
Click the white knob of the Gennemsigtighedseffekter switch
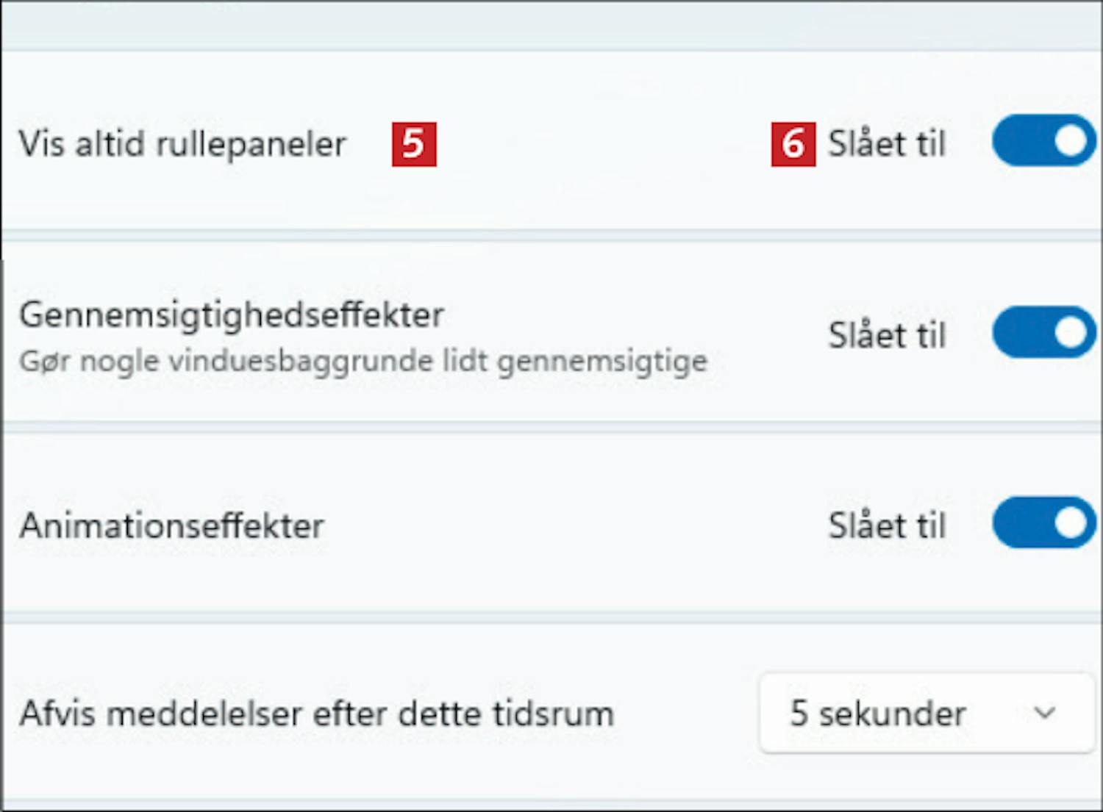pyautogui.click(x=1071, y=332)
